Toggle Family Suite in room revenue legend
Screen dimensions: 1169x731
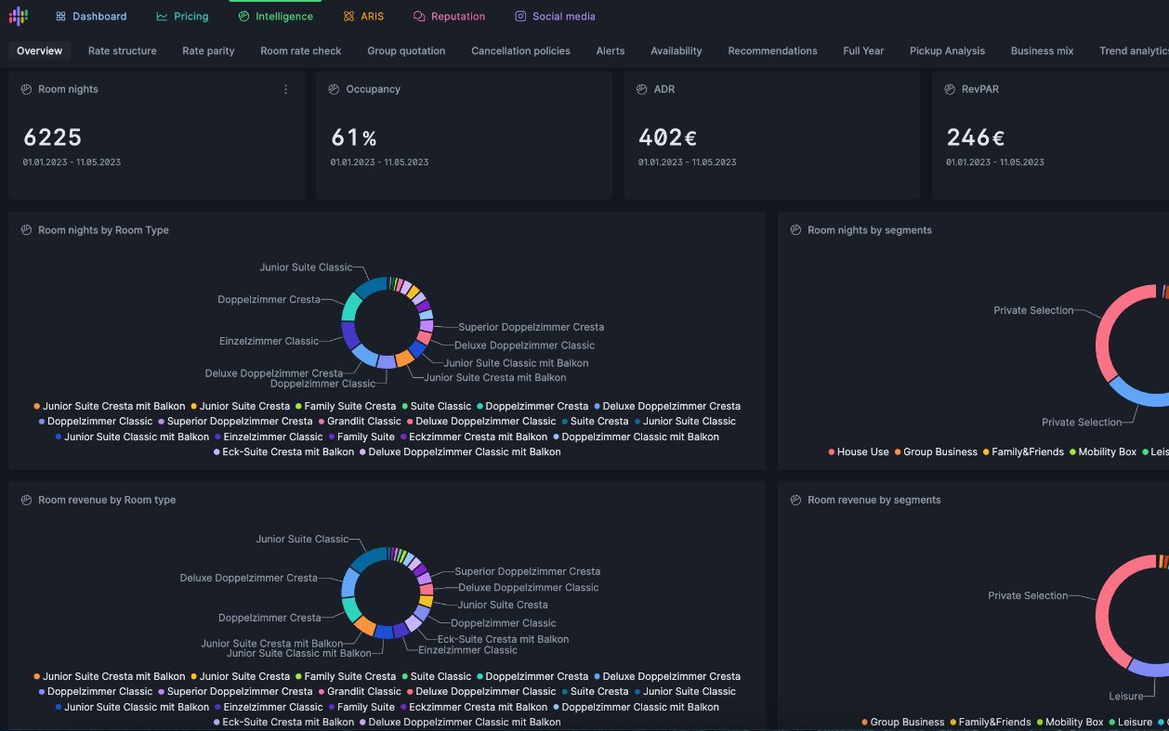point(361,707)
